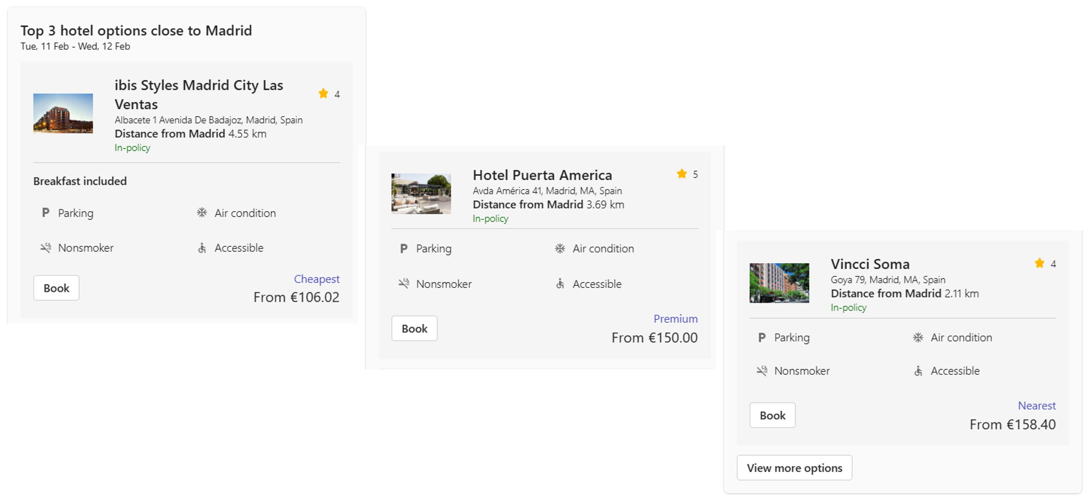Click the Air condition snowflake icon for ibis Styles
Viewport: 1091px width, 501px height.
click(202, 213)
